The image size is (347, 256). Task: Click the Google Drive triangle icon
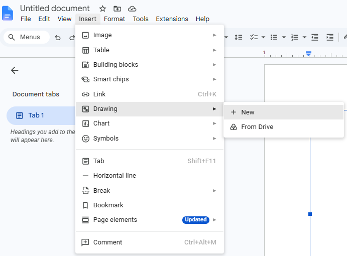234,127
